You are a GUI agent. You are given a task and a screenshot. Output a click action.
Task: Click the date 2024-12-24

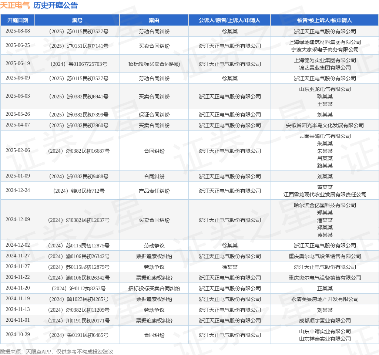18,190
